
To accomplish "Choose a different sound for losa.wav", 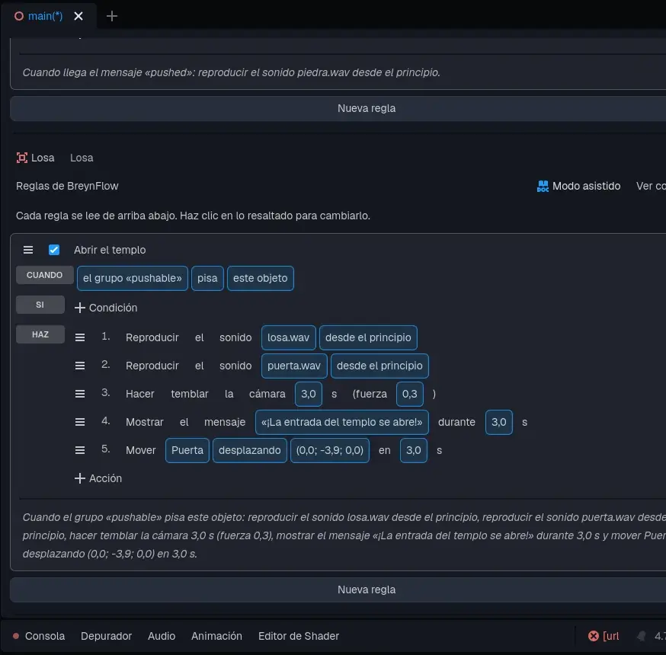I will click(x=288, y=337).
